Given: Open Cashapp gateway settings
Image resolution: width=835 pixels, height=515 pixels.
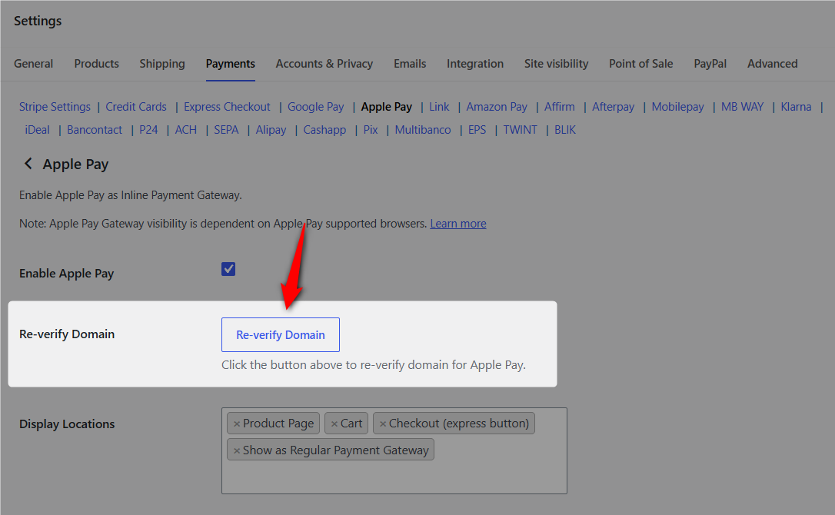Looking at the screenshot, I should 324,130.
